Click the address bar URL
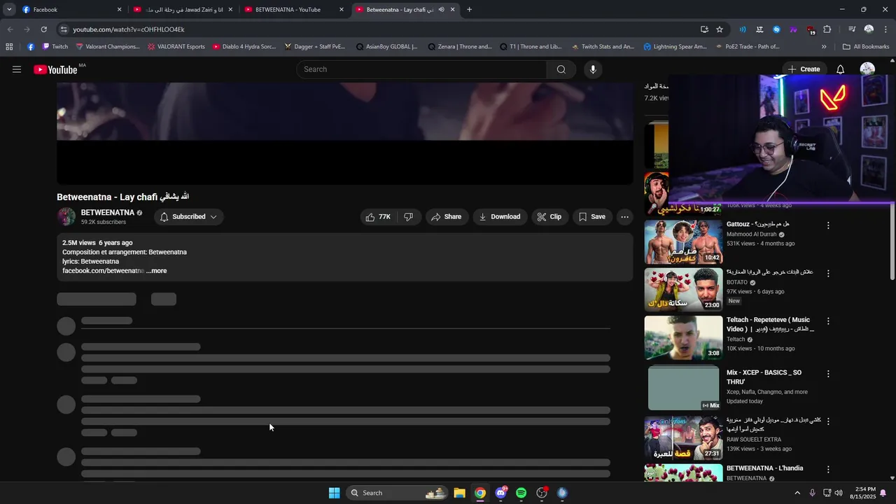The image size is (896, 504). [x=129, y=29]
